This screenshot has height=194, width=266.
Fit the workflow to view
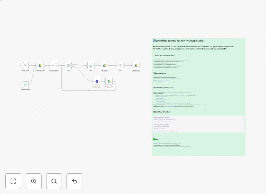(x=13, y=181)
